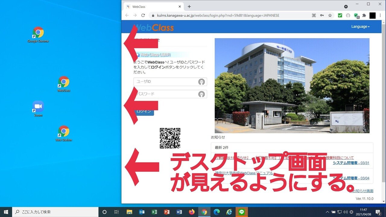The width and height of the screenshot is (386, 217).
Task: Launch PowerPoint from the taskbar
Action: [x=167, y=212]
